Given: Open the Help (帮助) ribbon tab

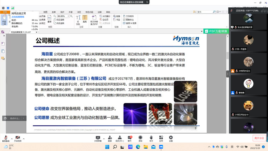Looking at the screenshot, I should (108, 12).
